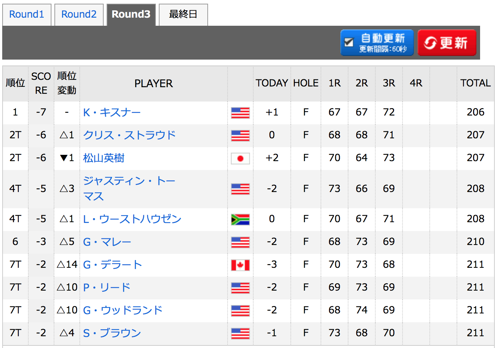This screenshot has width=497, height=348.
Task: Click the TOTAL column header
Action: (x=476, y=83)
